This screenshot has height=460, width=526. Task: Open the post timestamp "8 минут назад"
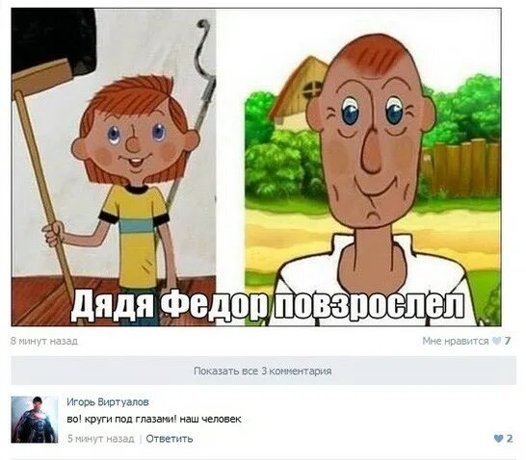point(44,341)
